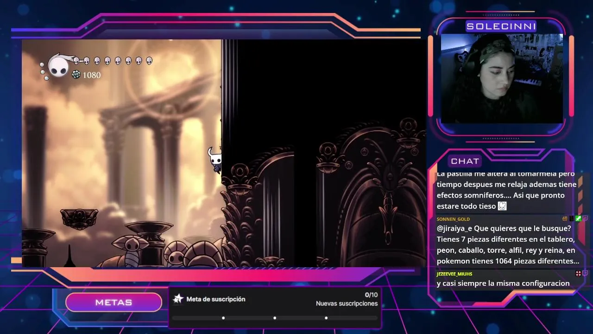Click the Geo currency icon beside 1080
This screenshot has height=334, width=593.
tap(76, 75)
